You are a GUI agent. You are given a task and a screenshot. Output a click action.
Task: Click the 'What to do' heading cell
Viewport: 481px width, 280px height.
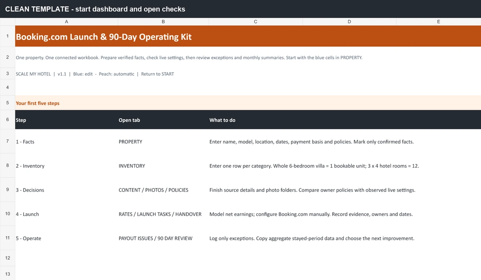point(256,120)
